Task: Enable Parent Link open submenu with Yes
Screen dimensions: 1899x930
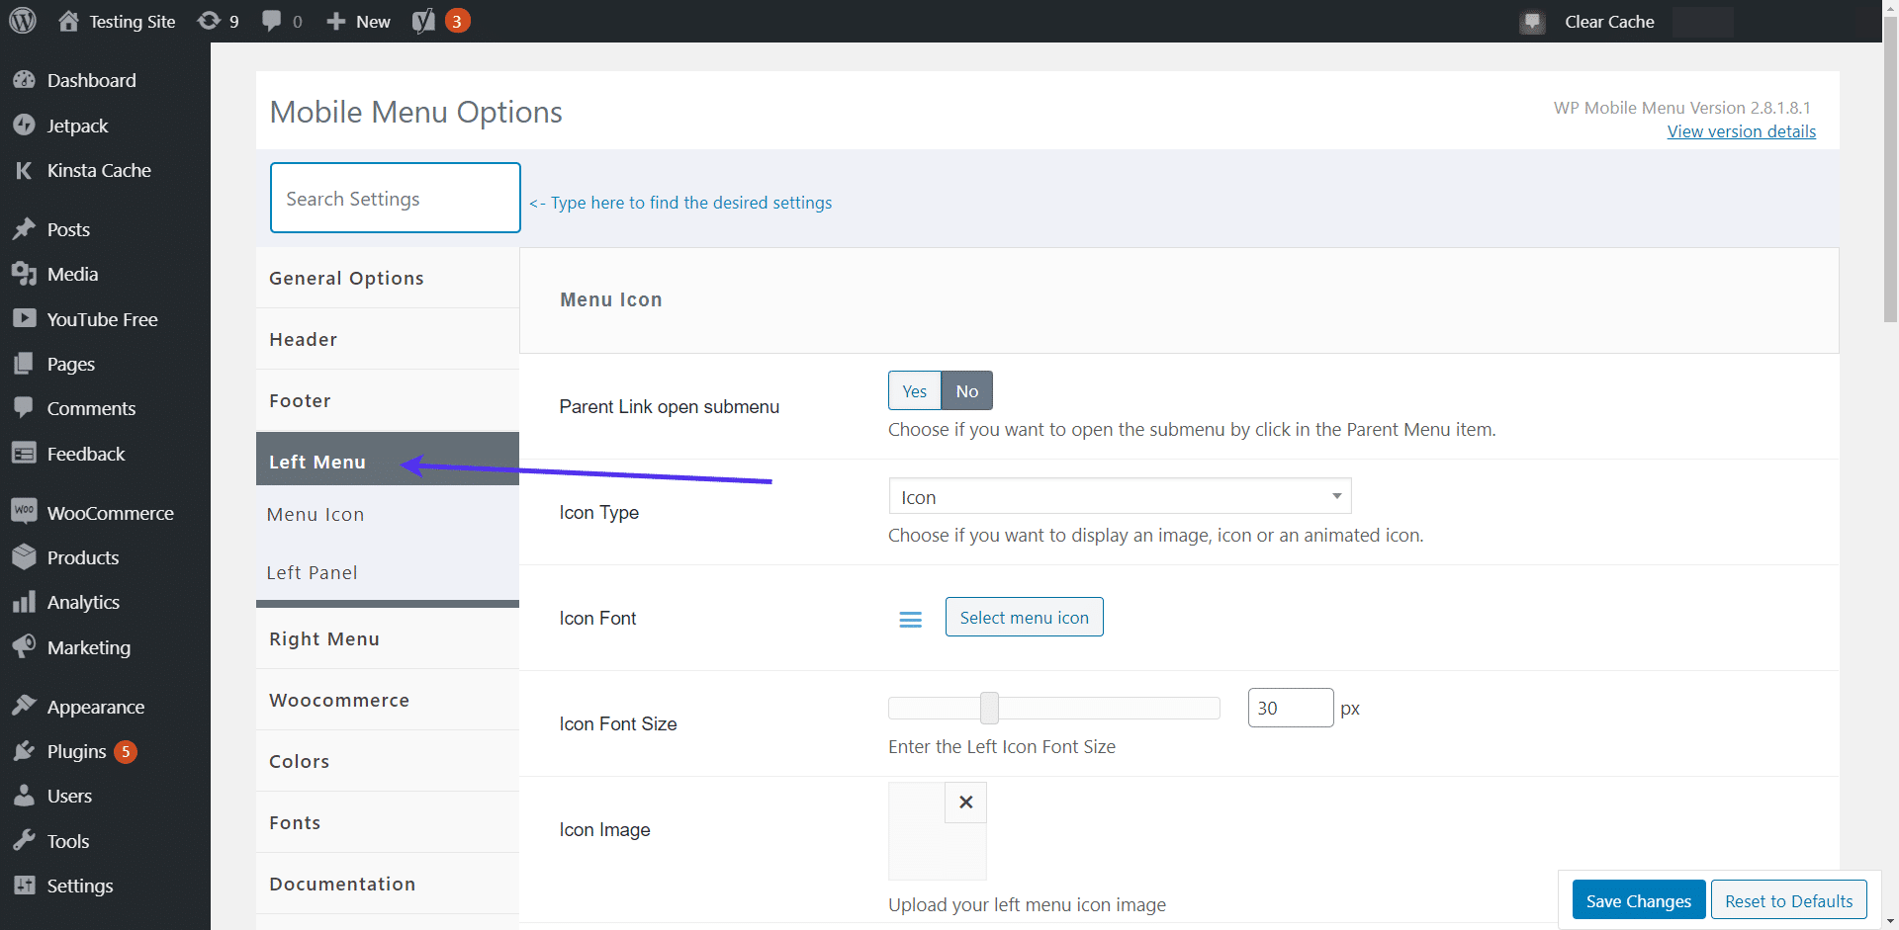Action: [913, 390]
